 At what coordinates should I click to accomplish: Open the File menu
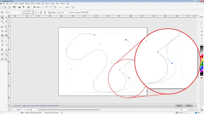(x=4, y=4)
